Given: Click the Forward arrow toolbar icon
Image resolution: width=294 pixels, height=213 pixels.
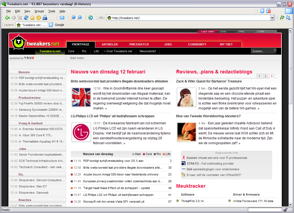Looking at the screenshot, I should coord(14,18).
